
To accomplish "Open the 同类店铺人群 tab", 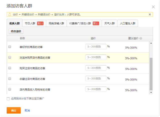I will tap(56, 23).
